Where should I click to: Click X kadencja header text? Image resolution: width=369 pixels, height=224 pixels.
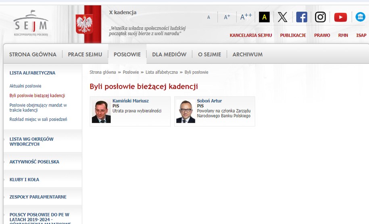click(123, 12)
